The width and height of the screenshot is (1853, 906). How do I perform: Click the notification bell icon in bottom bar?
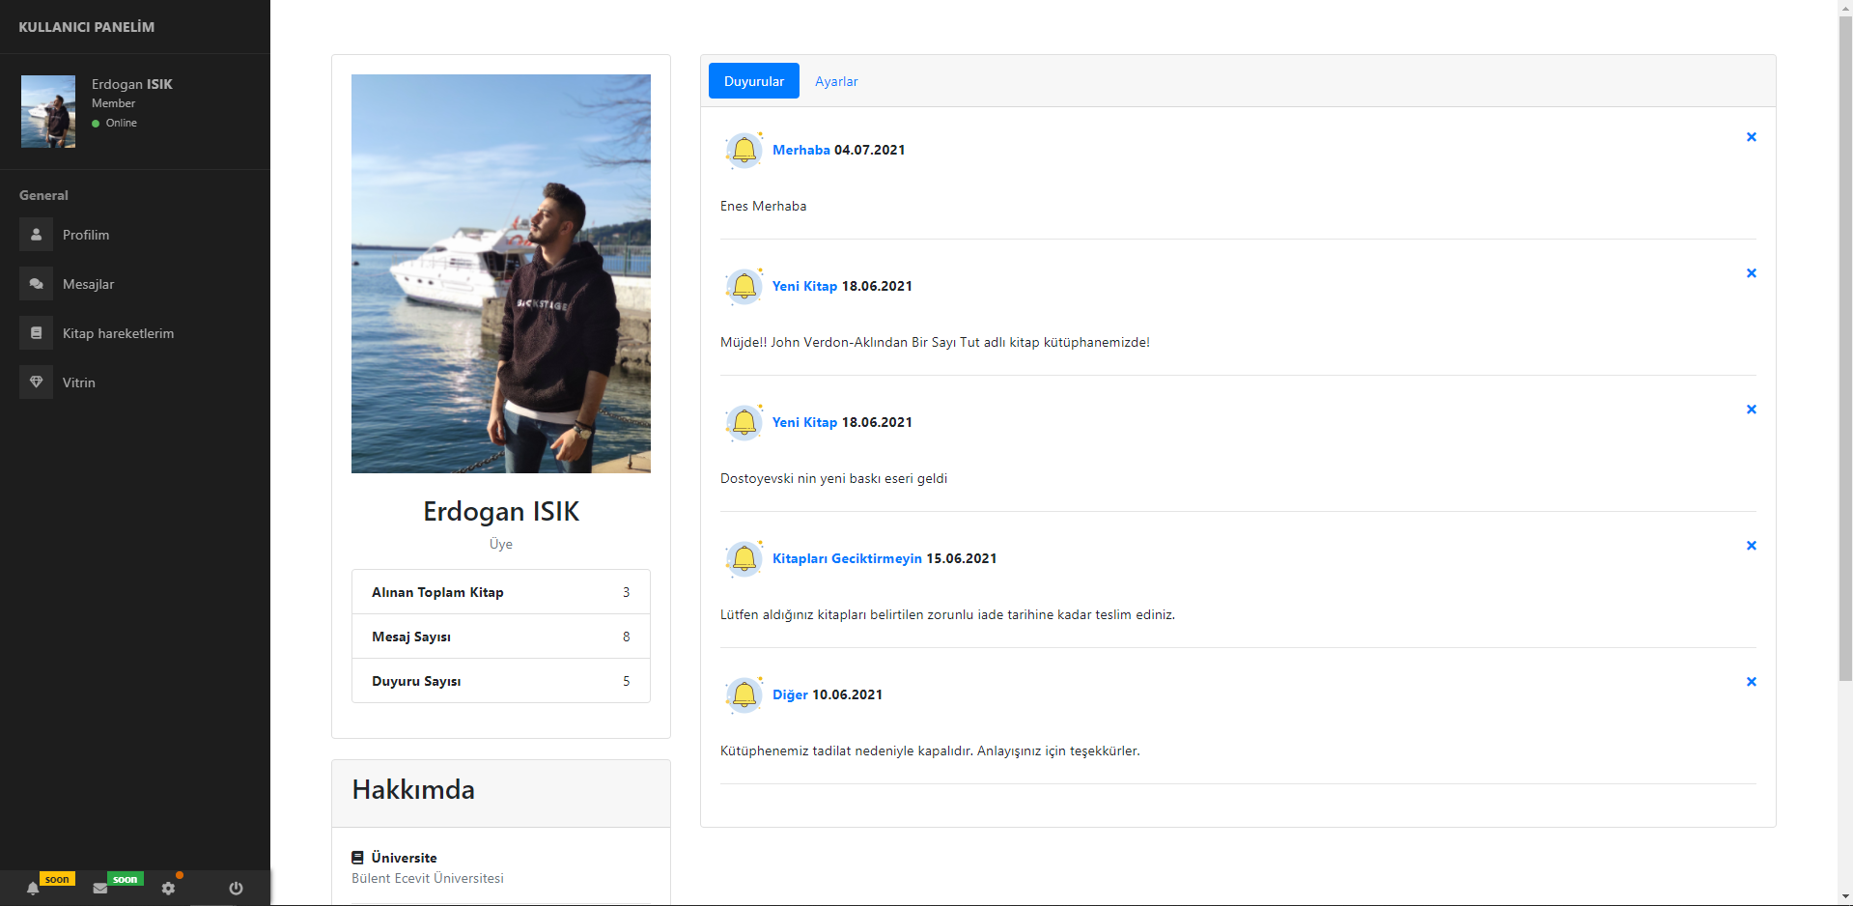click(x=32, y=888)
